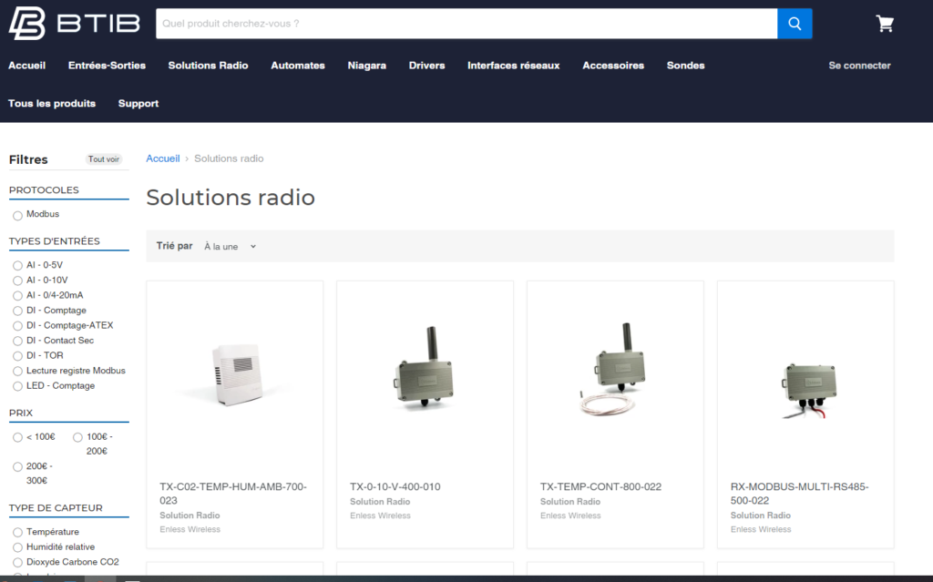Screen dimensions: 933x582
Task: Click the BTIB logo
Action: (x=76, y=23)
